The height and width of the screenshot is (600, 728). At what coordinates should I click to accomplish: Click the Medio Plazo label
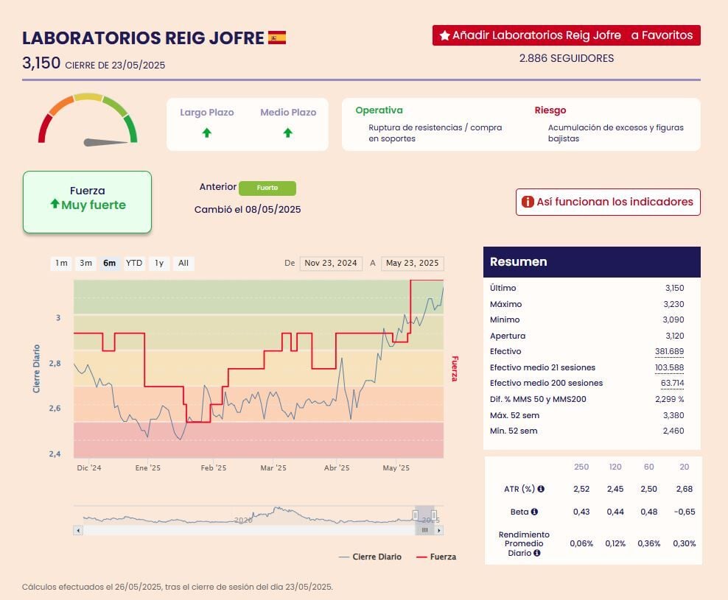tap(288, 113)
